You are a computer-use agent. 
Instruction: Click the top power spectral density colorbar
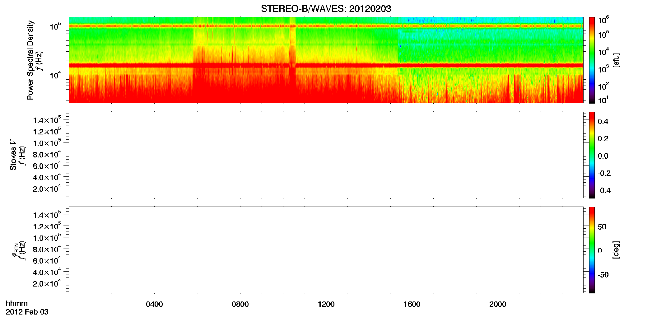pos(592,60)
